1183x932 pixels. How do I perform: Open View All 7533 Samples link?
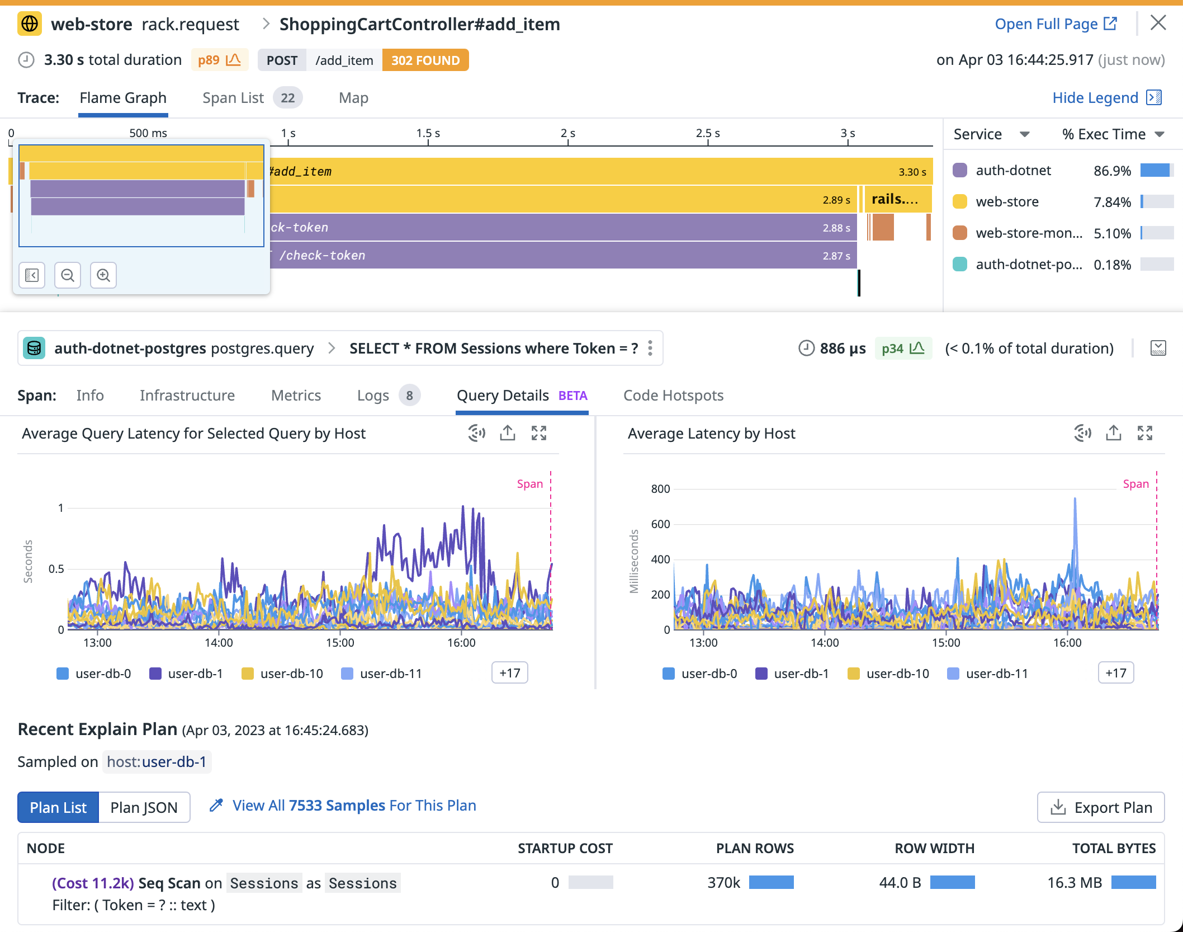(x=354, y=806)
